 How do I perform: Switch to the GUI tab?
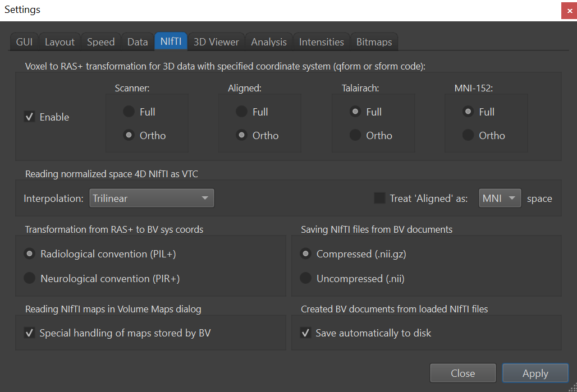point(24,41)
